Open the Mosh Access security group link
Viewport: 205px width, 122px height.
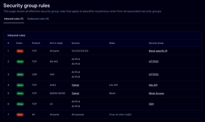point(156,93)
